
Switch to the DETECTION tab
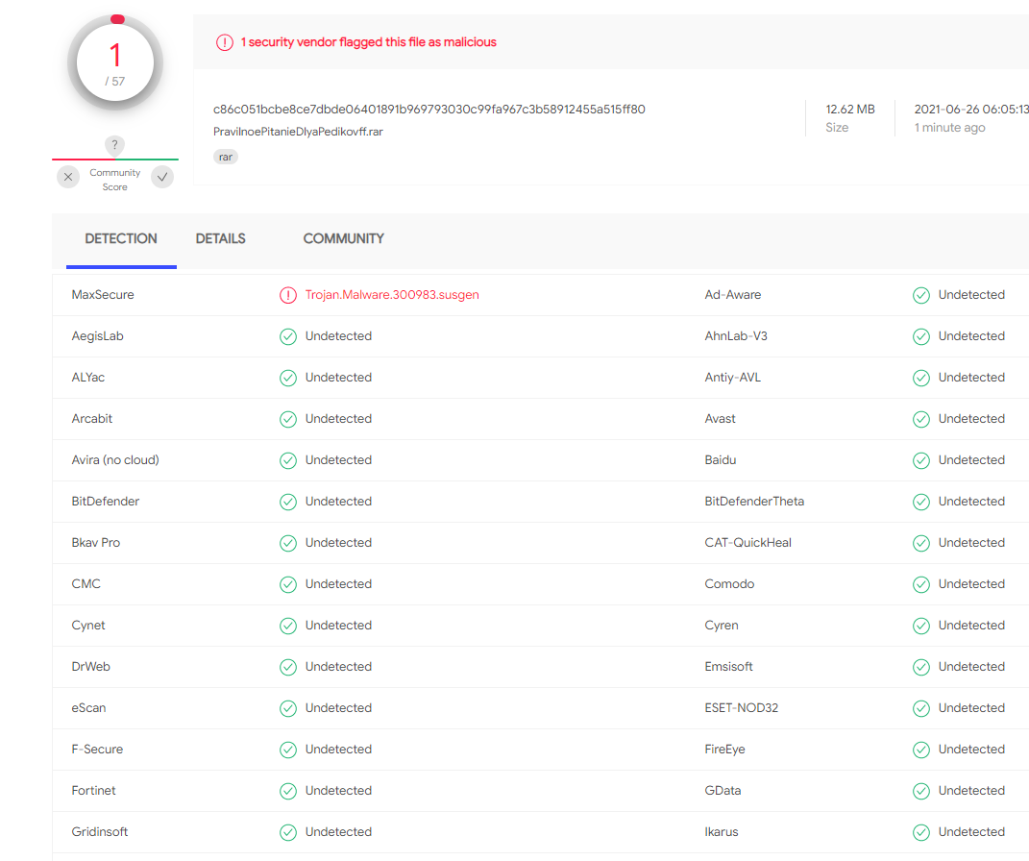[x=121, y=239]
